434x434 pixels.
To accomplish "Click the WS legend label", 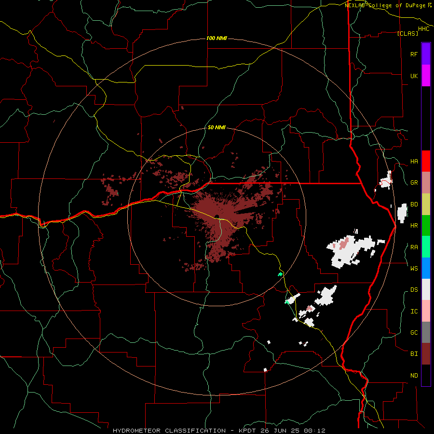I will point(414,269).
